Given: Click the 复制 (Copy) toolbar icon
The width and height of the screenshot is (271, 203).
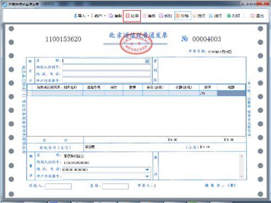Looking at the screenshot, I should coord(115,16).
